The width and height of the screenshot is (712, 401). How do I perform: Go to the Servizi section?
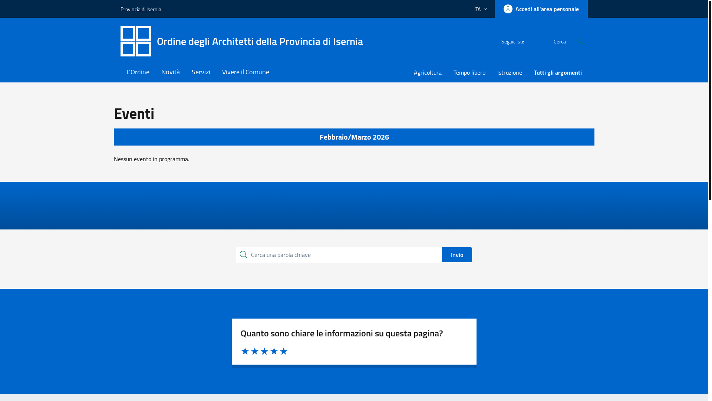click(201, 72)
